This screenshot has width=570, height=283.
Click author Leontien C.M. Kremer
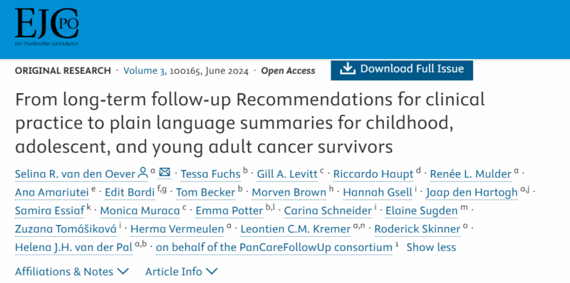point(296,229)
